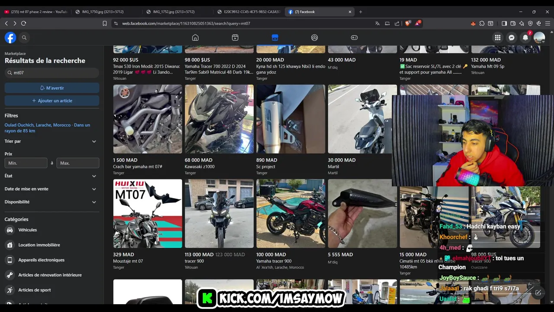Open the Facebook Gaming tab icon
Viewport: 554px width, 312px height.
click(x=354, y=38)
